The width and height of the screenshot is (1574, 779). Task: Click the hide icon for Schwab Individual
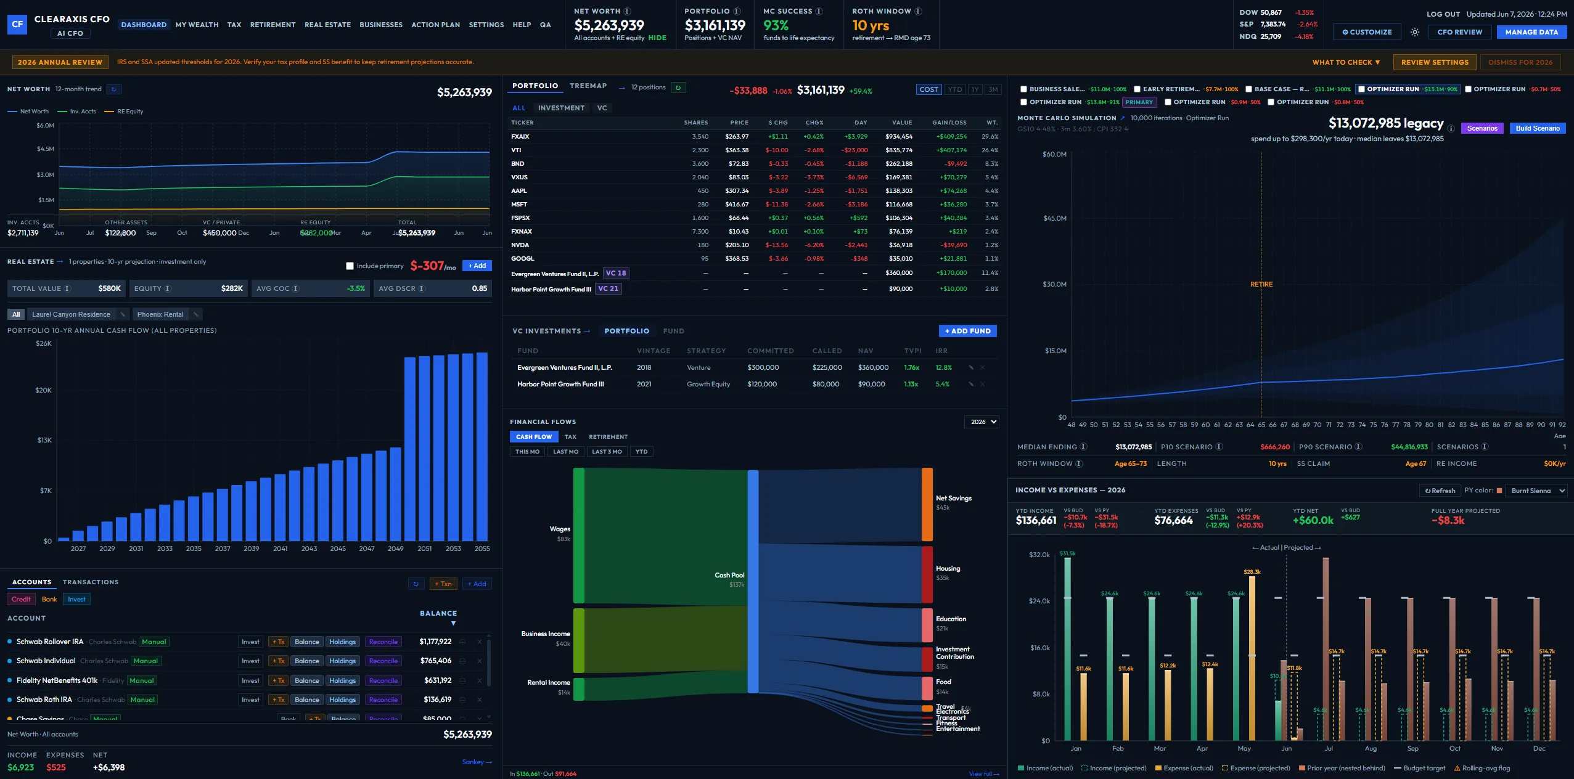(462, 661)
